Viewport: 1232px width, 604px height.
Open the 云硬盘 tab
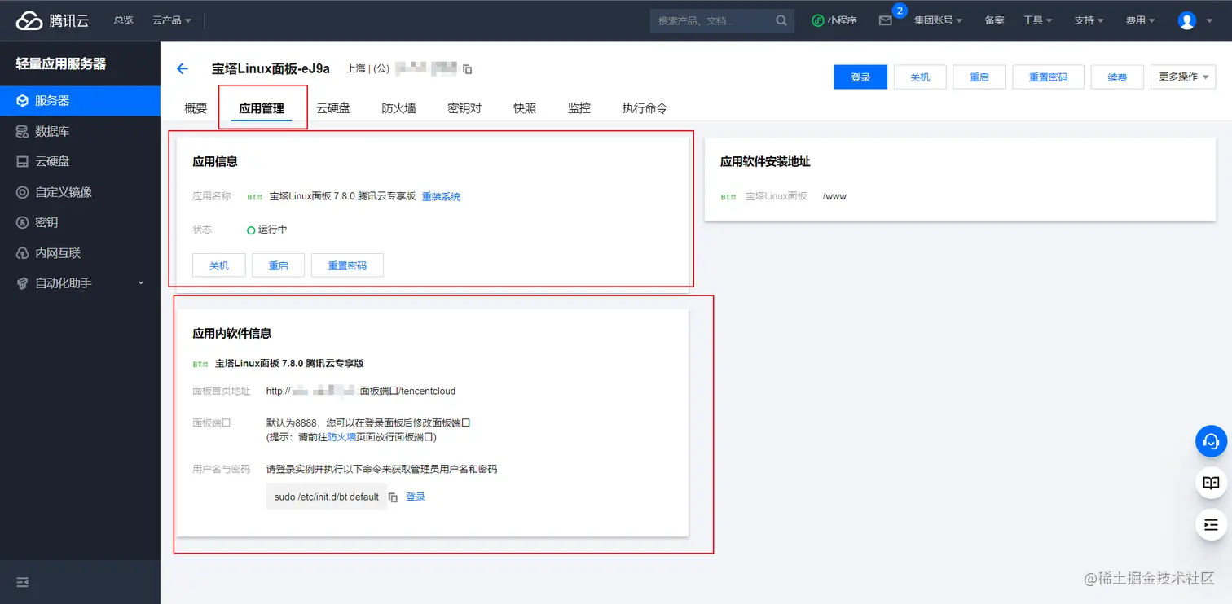click(x=333, y=107)
